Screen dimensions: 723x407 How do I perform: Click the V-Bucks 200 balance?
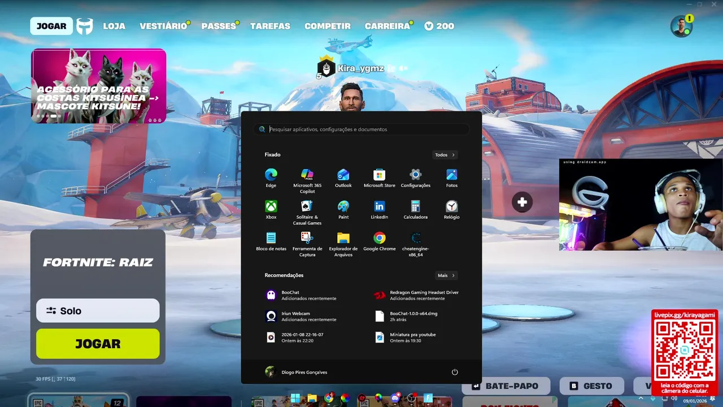pos(439,26)
